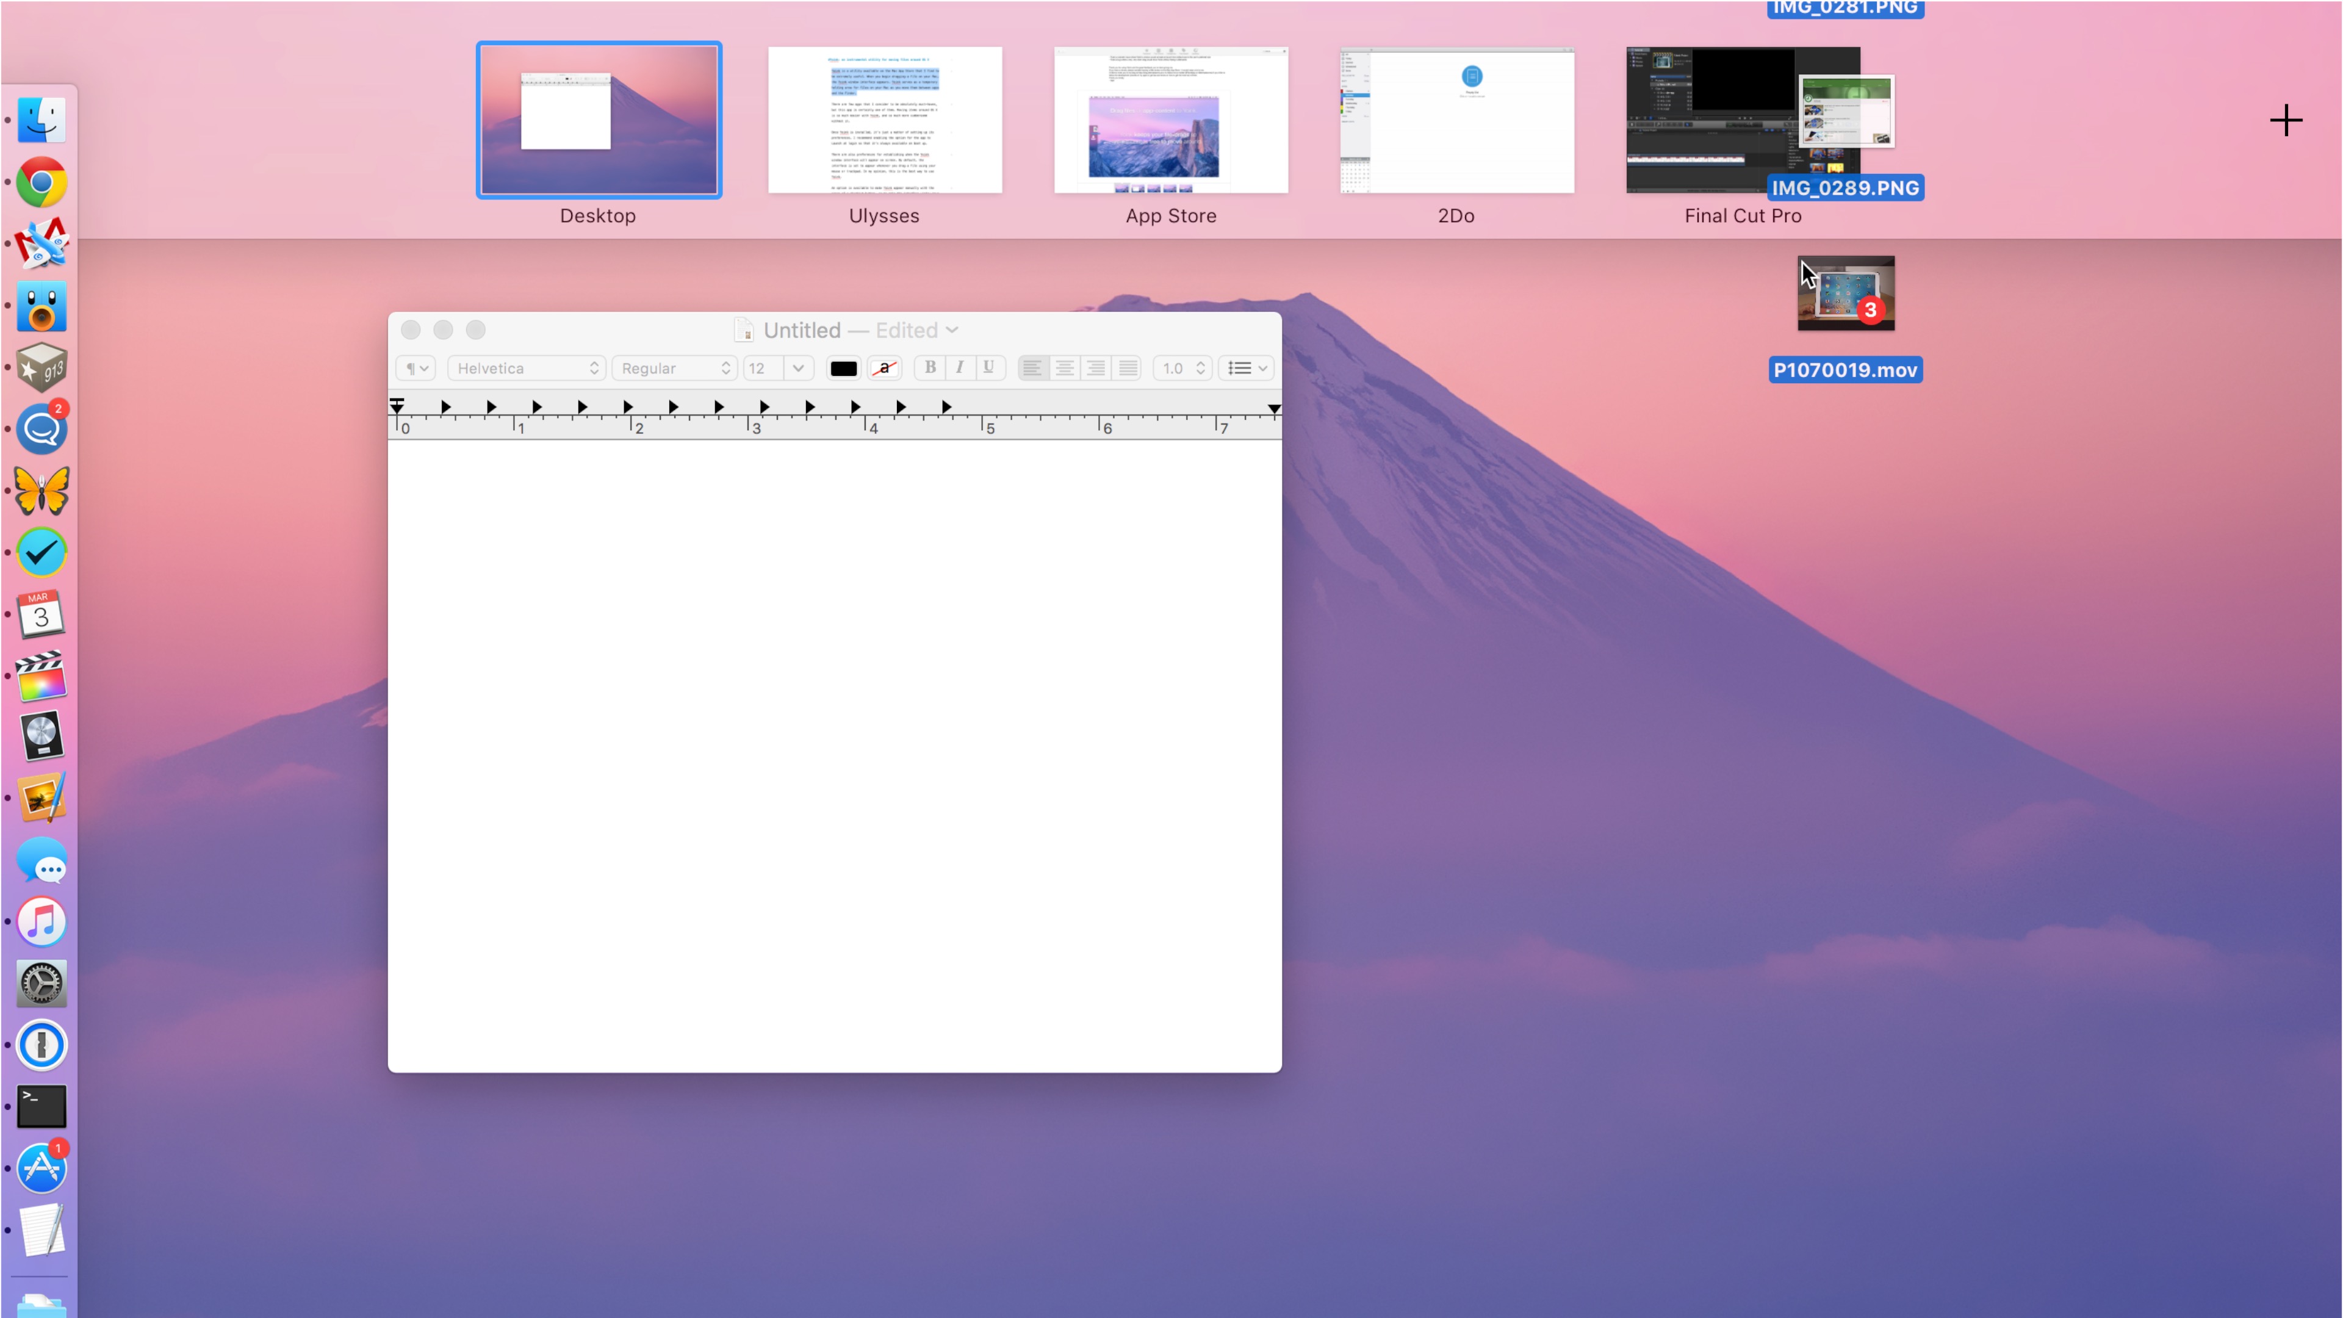Screen dimensions: 2343x1318
Task: Click the text highlight color icon
Action: pos(884,369)
